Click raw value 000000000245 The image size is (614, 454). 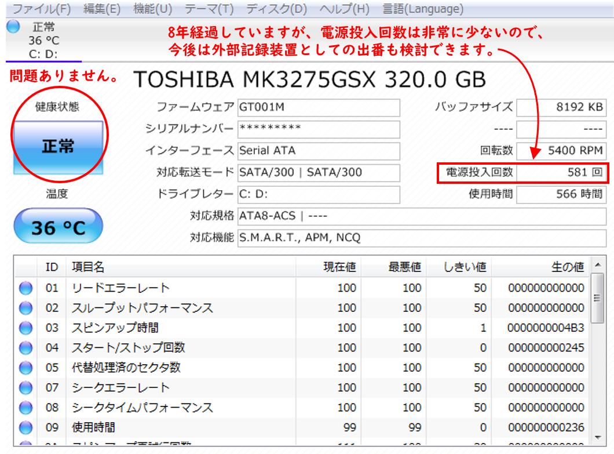[546, 348]
